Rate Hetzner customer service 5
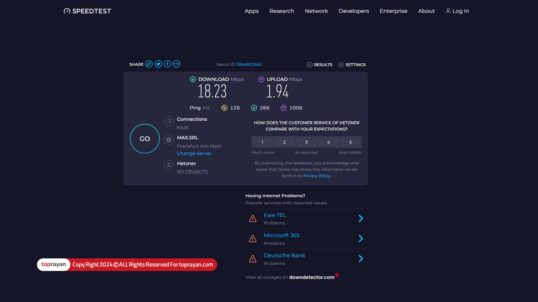538x302 pixels. coord(351,142)
